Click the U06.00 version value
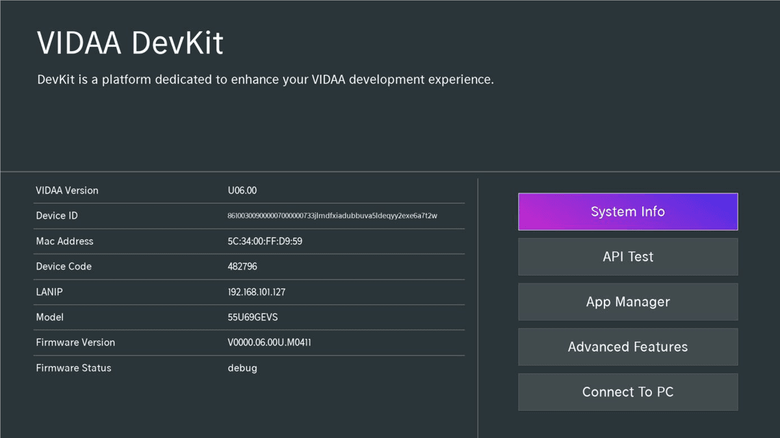 (x=242, y=191)
